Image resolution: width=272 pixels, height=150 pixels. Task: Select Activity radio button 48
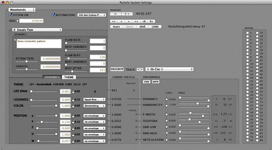coord(257,85)
